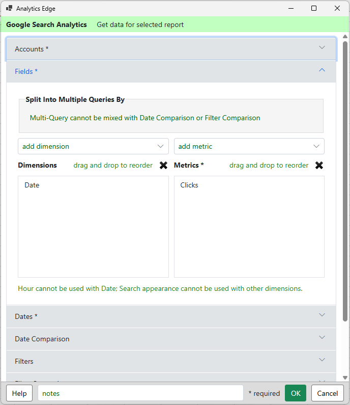Click the Get data for selected report text
Screen dimensions: 350x405
point(140,25)
